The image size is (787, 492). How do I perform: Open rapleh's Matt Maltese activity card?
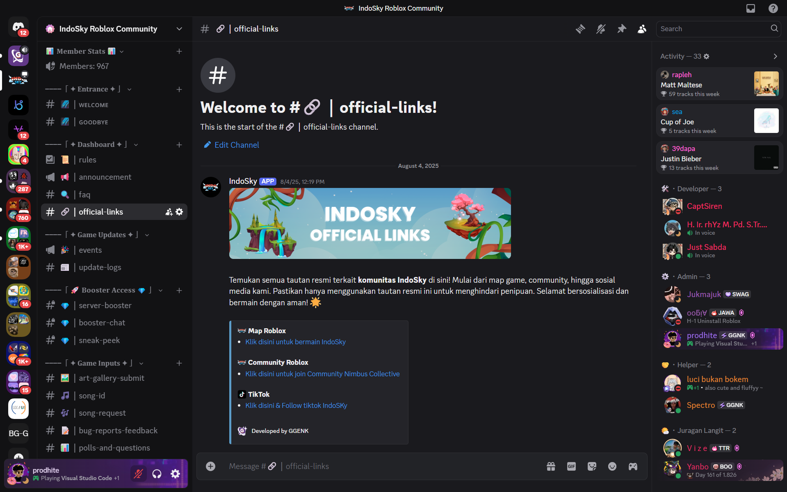click(719, 84)
